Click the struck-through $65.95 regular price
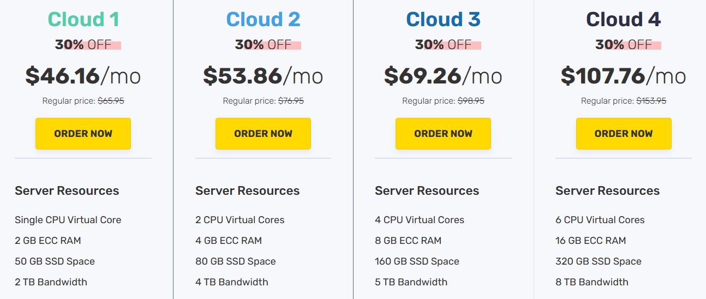The height and width of the screenshot is (299, 706). [111, 101]
